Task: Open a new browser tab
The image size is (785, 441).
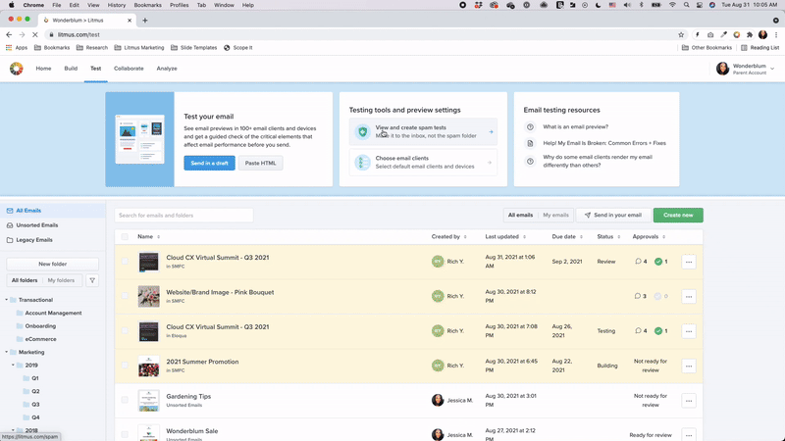Action: click(x=145, y=21)
